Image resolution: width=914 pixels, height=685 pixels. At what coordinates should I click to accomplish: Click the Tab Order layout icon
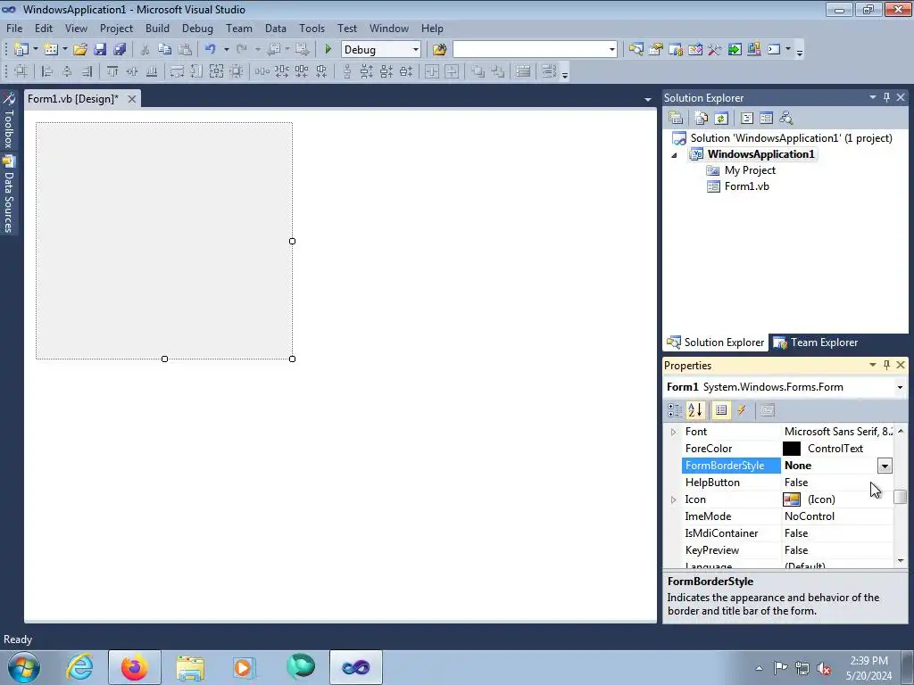(x=549, y=71)
